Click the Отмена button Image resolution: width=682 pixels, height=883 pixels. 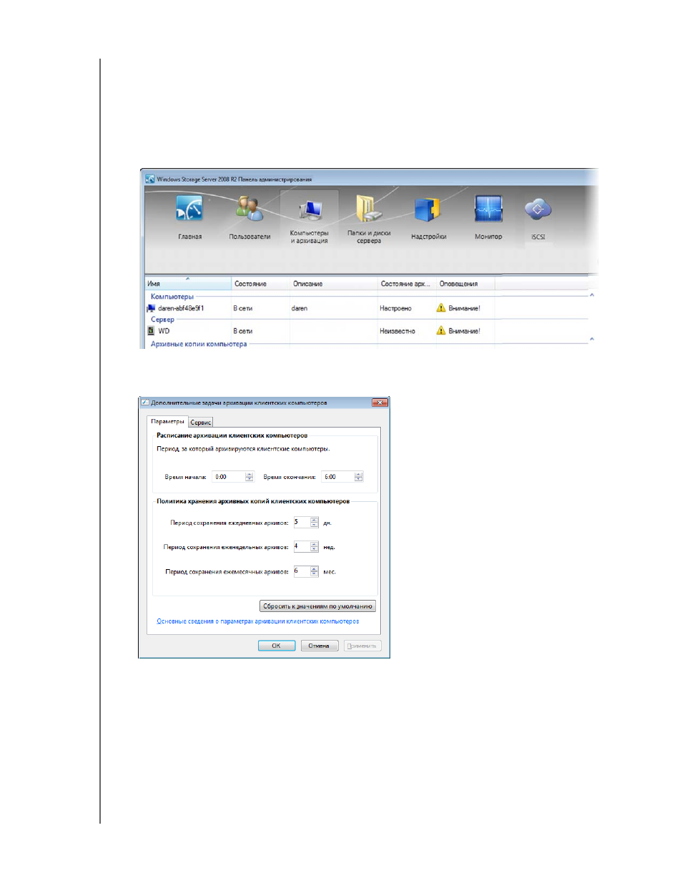[319, 646]
